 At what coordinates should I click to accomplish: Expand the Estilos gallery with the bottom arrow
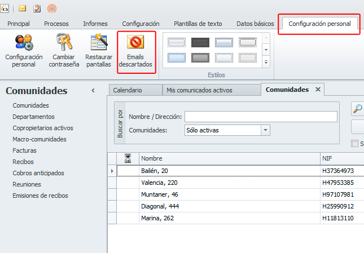click(266, 62)
